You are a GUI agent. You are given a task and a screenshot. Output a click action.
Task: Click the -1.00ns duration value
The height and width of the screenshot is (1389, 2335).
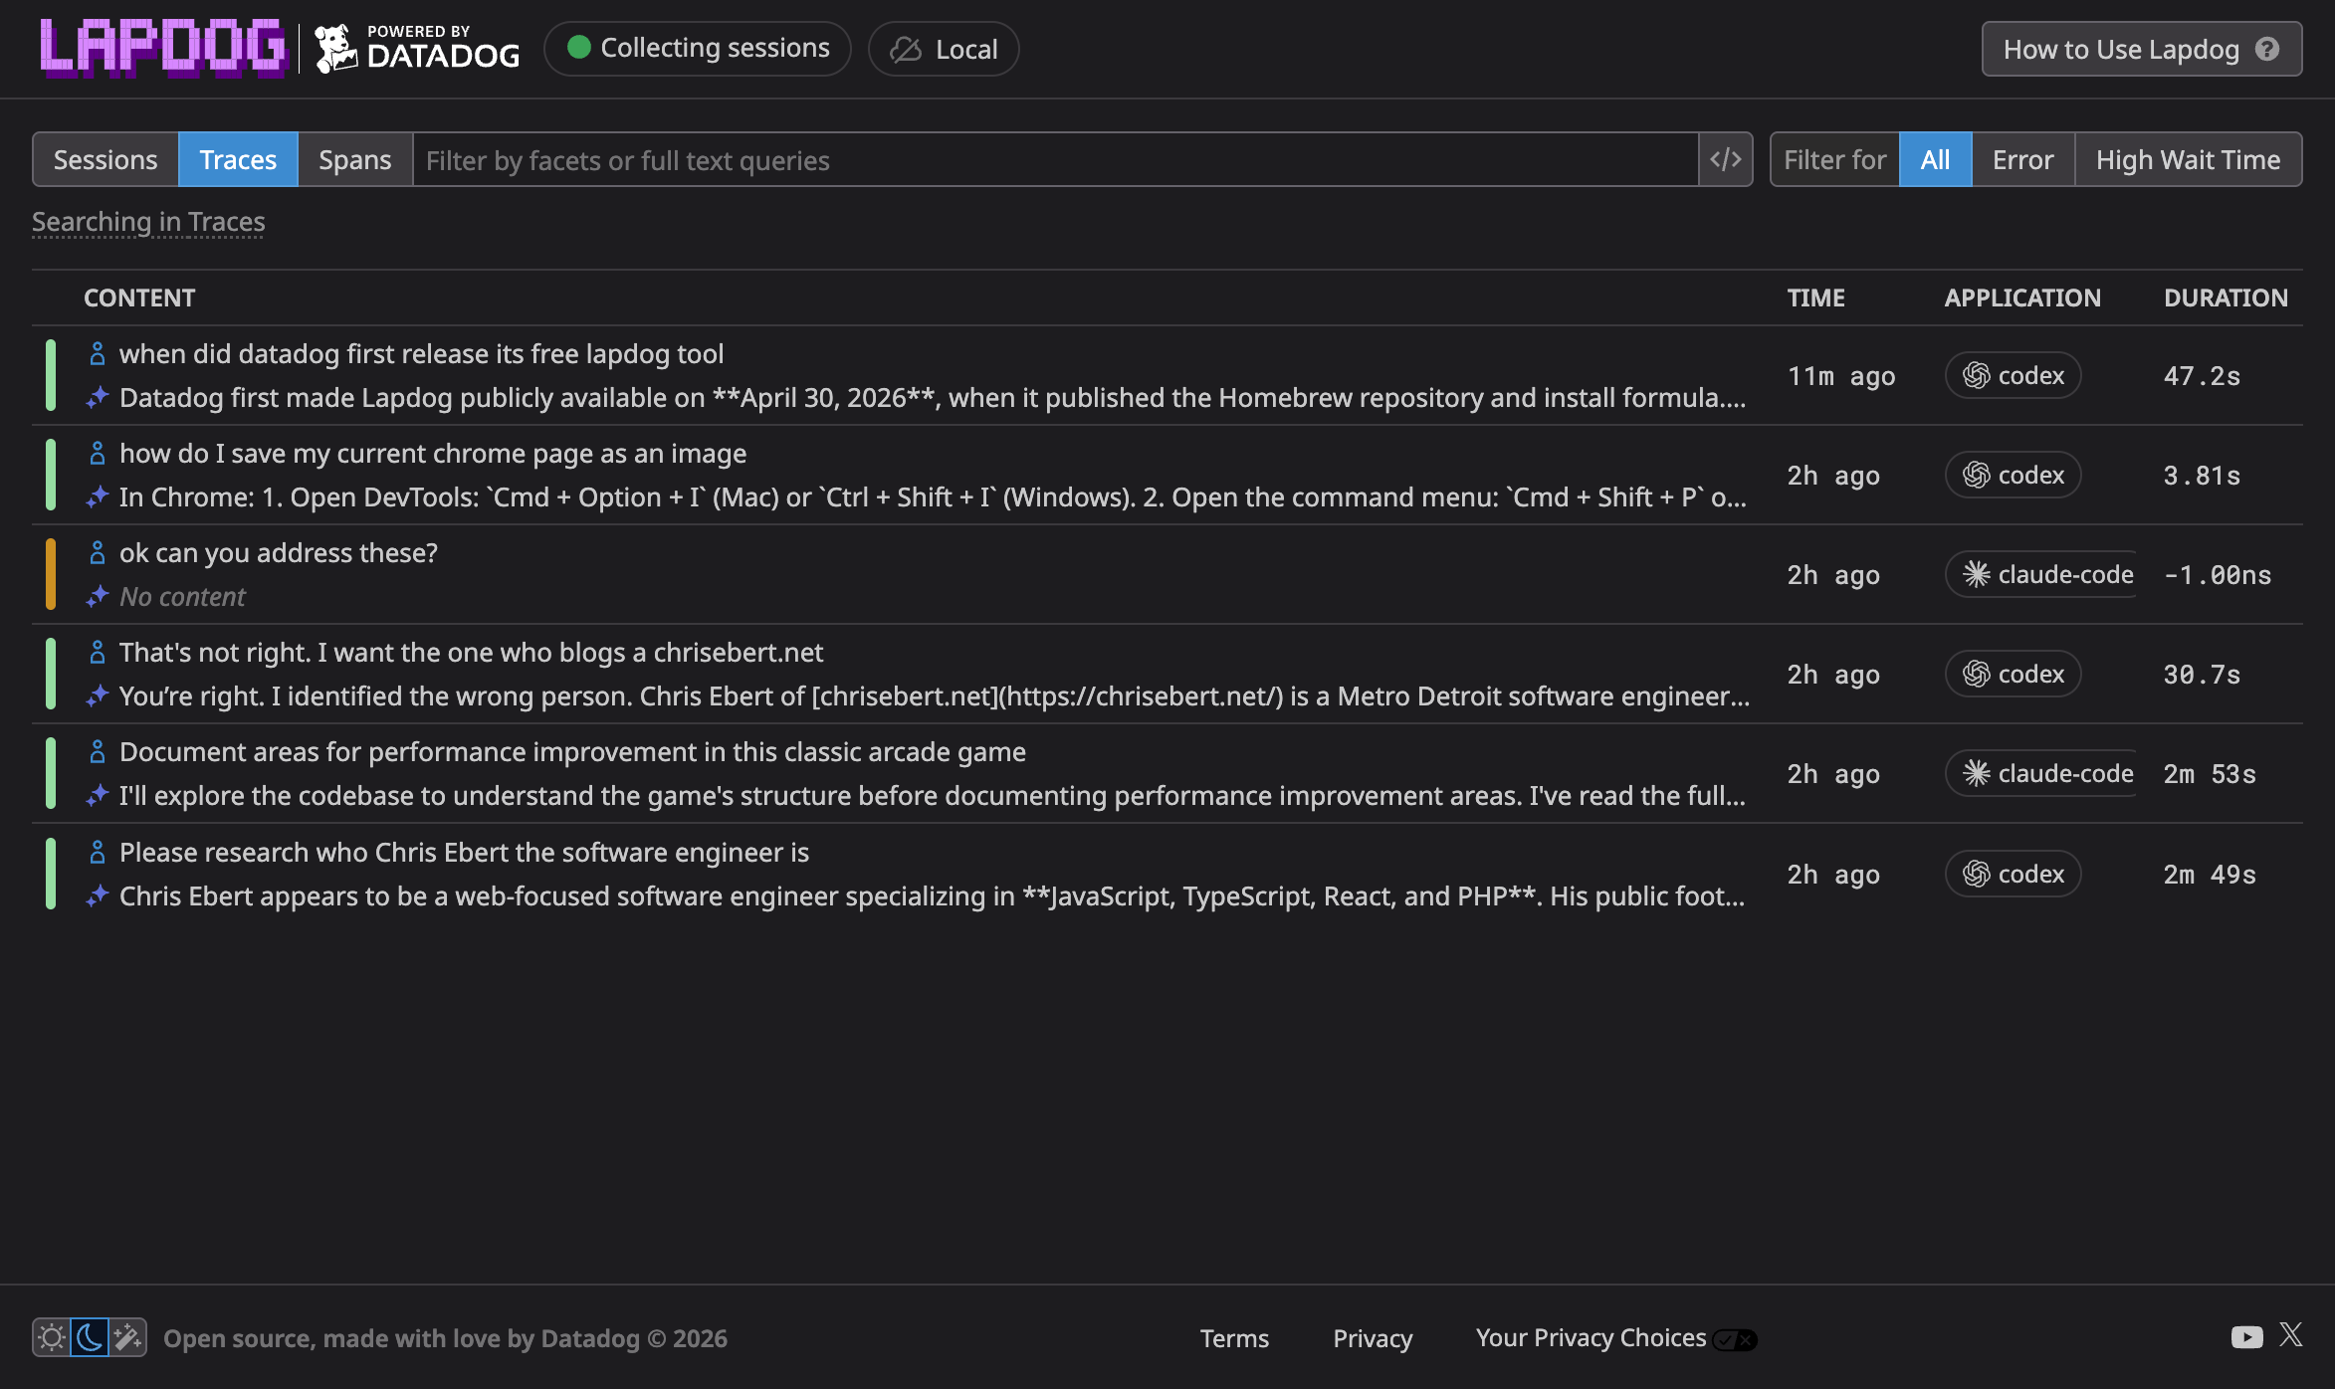[x=2218, y=575]
